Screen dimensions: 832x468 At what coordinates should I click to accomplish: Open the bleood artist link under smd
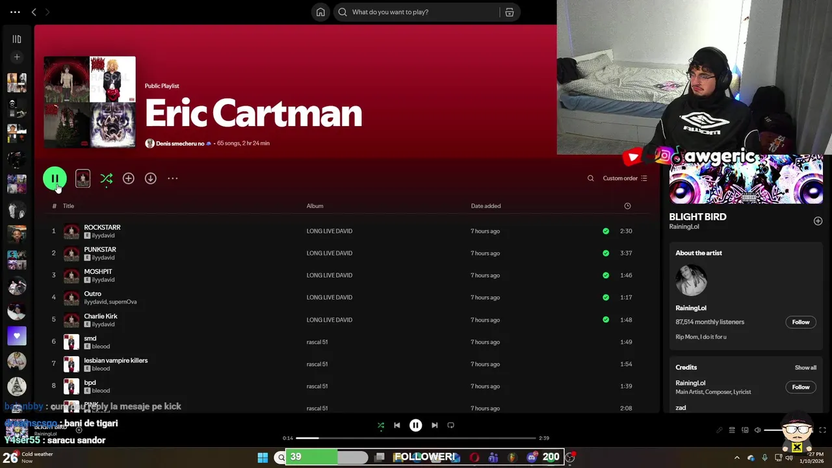(x=101, y=346)
